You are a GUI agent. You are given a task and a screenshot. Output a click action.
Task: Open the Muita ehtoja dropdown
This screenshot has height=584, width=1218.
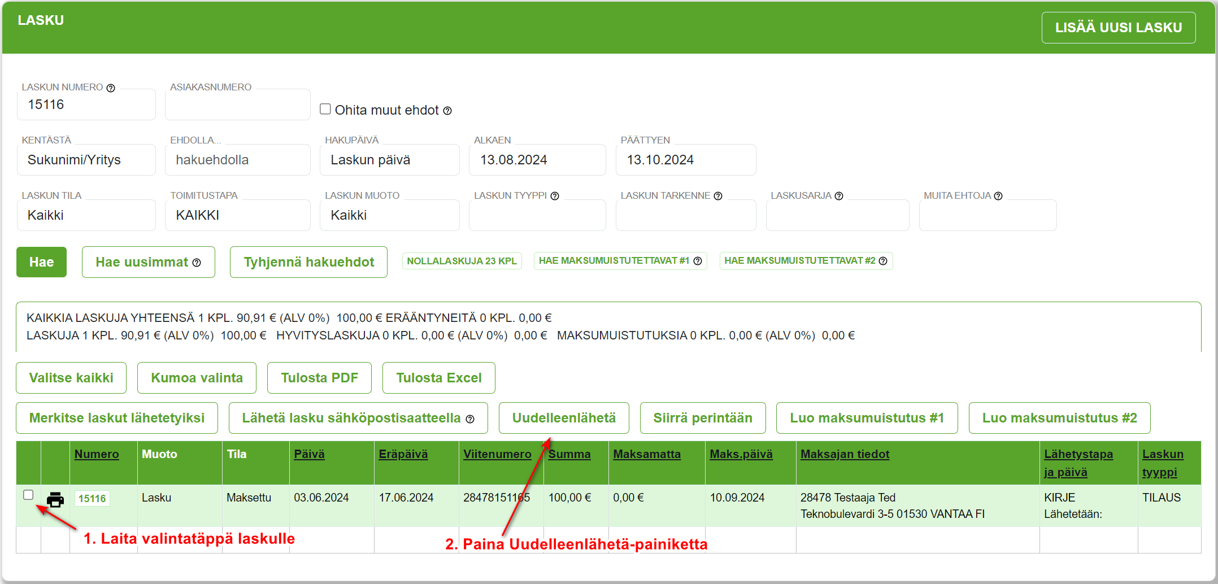coord(988,215)
